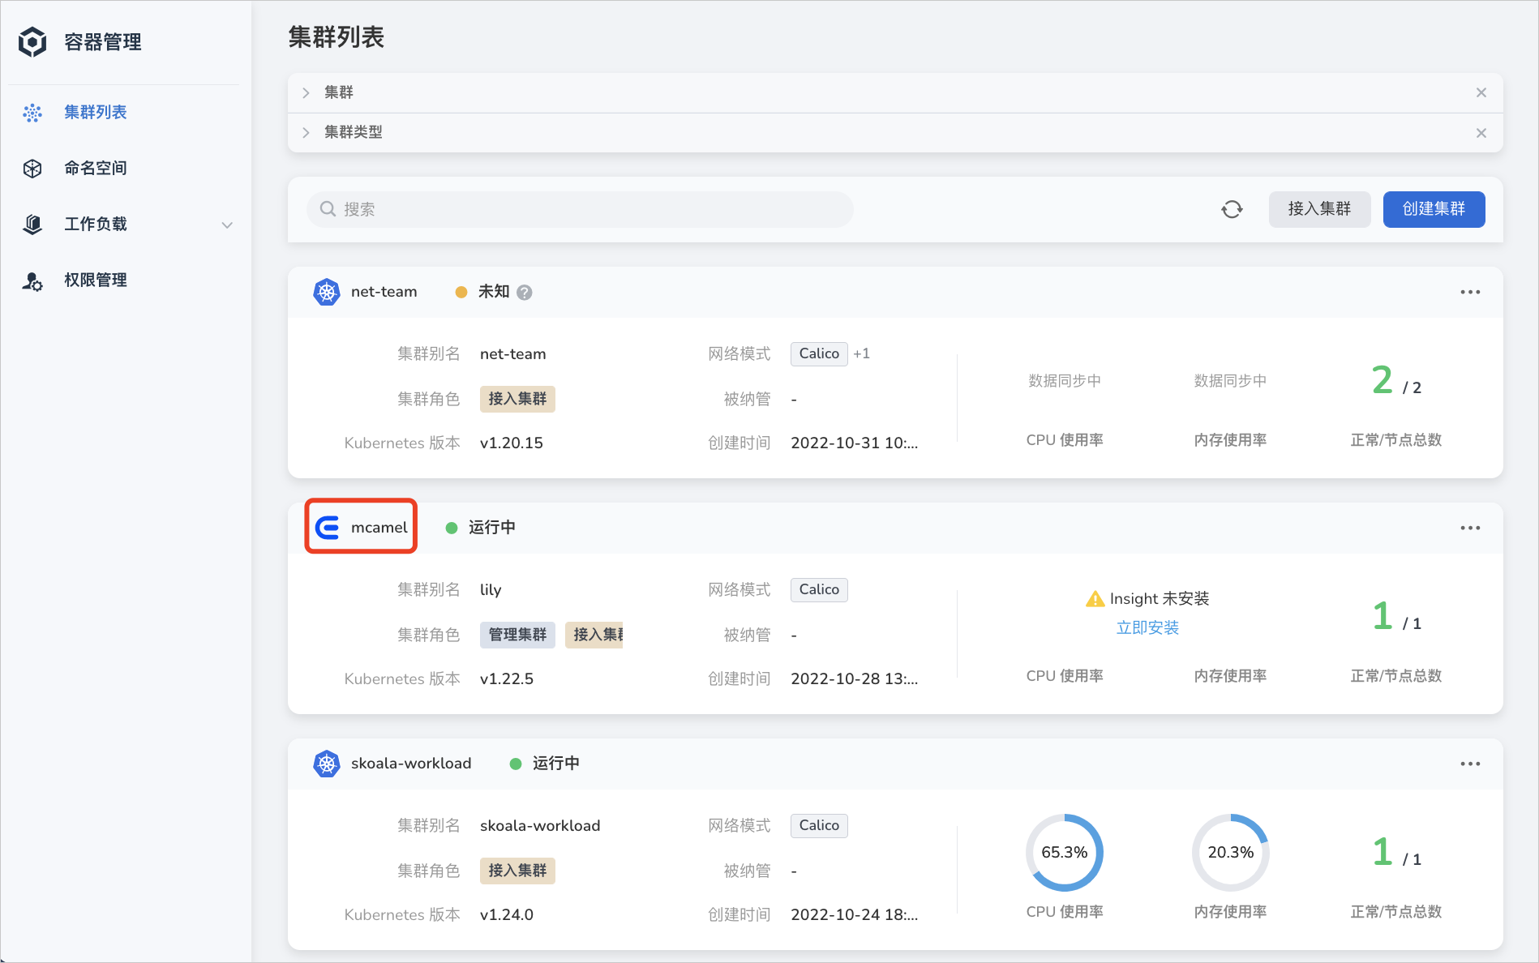Click the 命名空间 cube icon
Viewport: 1539px width, 963px height.
[32, 169]
